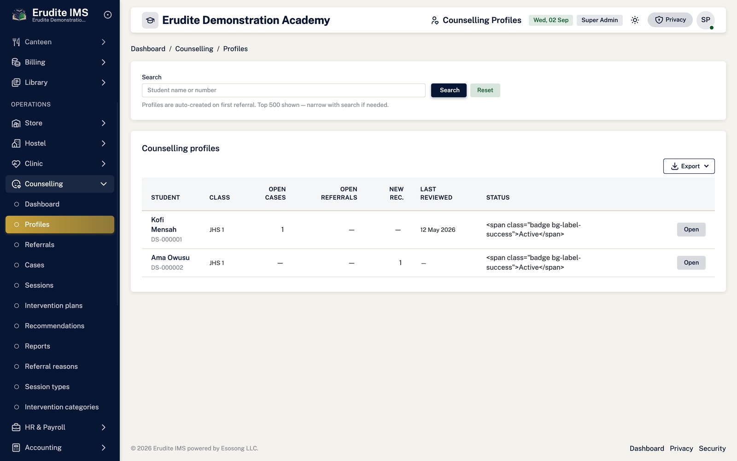Click the Counselling Profiles person icon in header
This screenshot has height=461, width=737.
coord(435,20)
